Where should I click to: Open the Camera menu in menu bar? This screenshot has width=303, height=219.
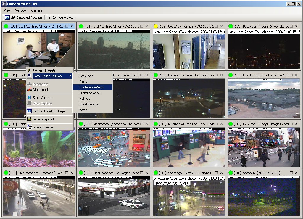tap(37, 10)
